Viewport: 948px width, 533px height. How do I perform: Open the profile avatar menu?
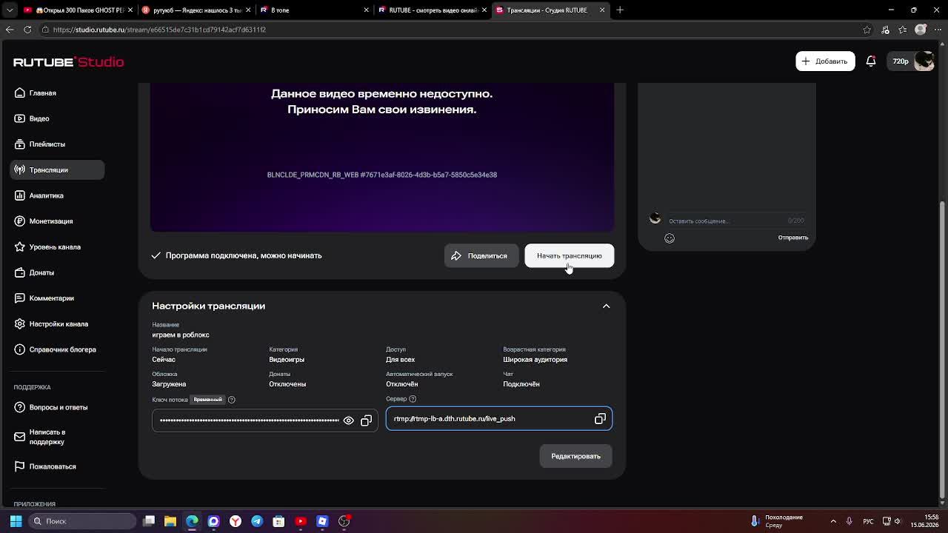924,61
